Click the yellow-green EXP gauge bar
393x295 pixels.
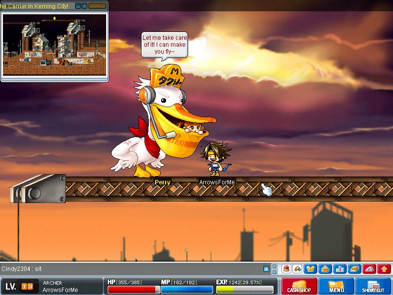coord(245,290)
